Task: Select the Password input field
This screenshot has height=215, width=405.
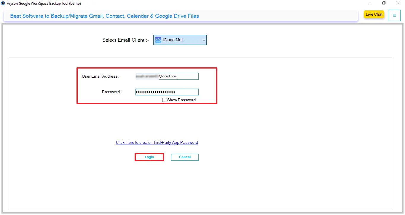Action: click(167, 92)
